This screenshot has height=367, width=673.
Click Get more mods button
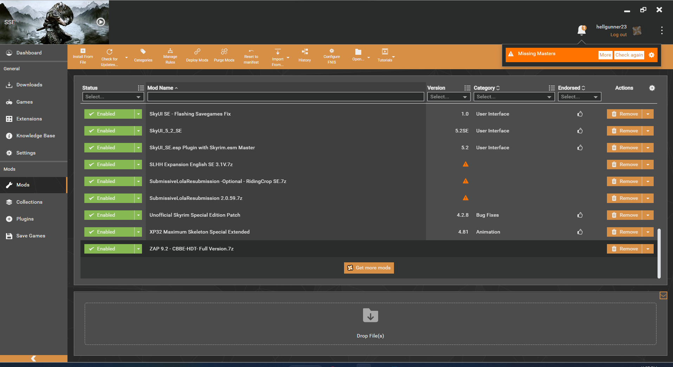tap(369, 268)
